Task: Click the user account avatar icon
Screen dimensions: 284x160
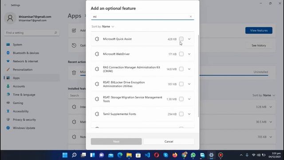Action: [x=10, y=18]
